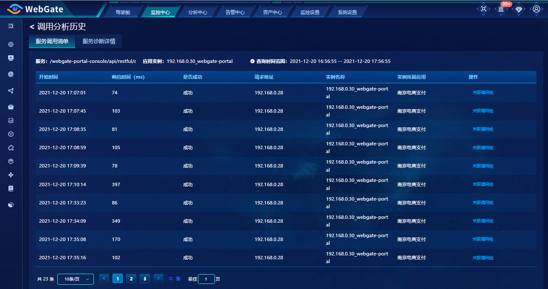
Task: Open 关联调用栈 for the 17:07:01 call
Action: (x=483, y=93)
